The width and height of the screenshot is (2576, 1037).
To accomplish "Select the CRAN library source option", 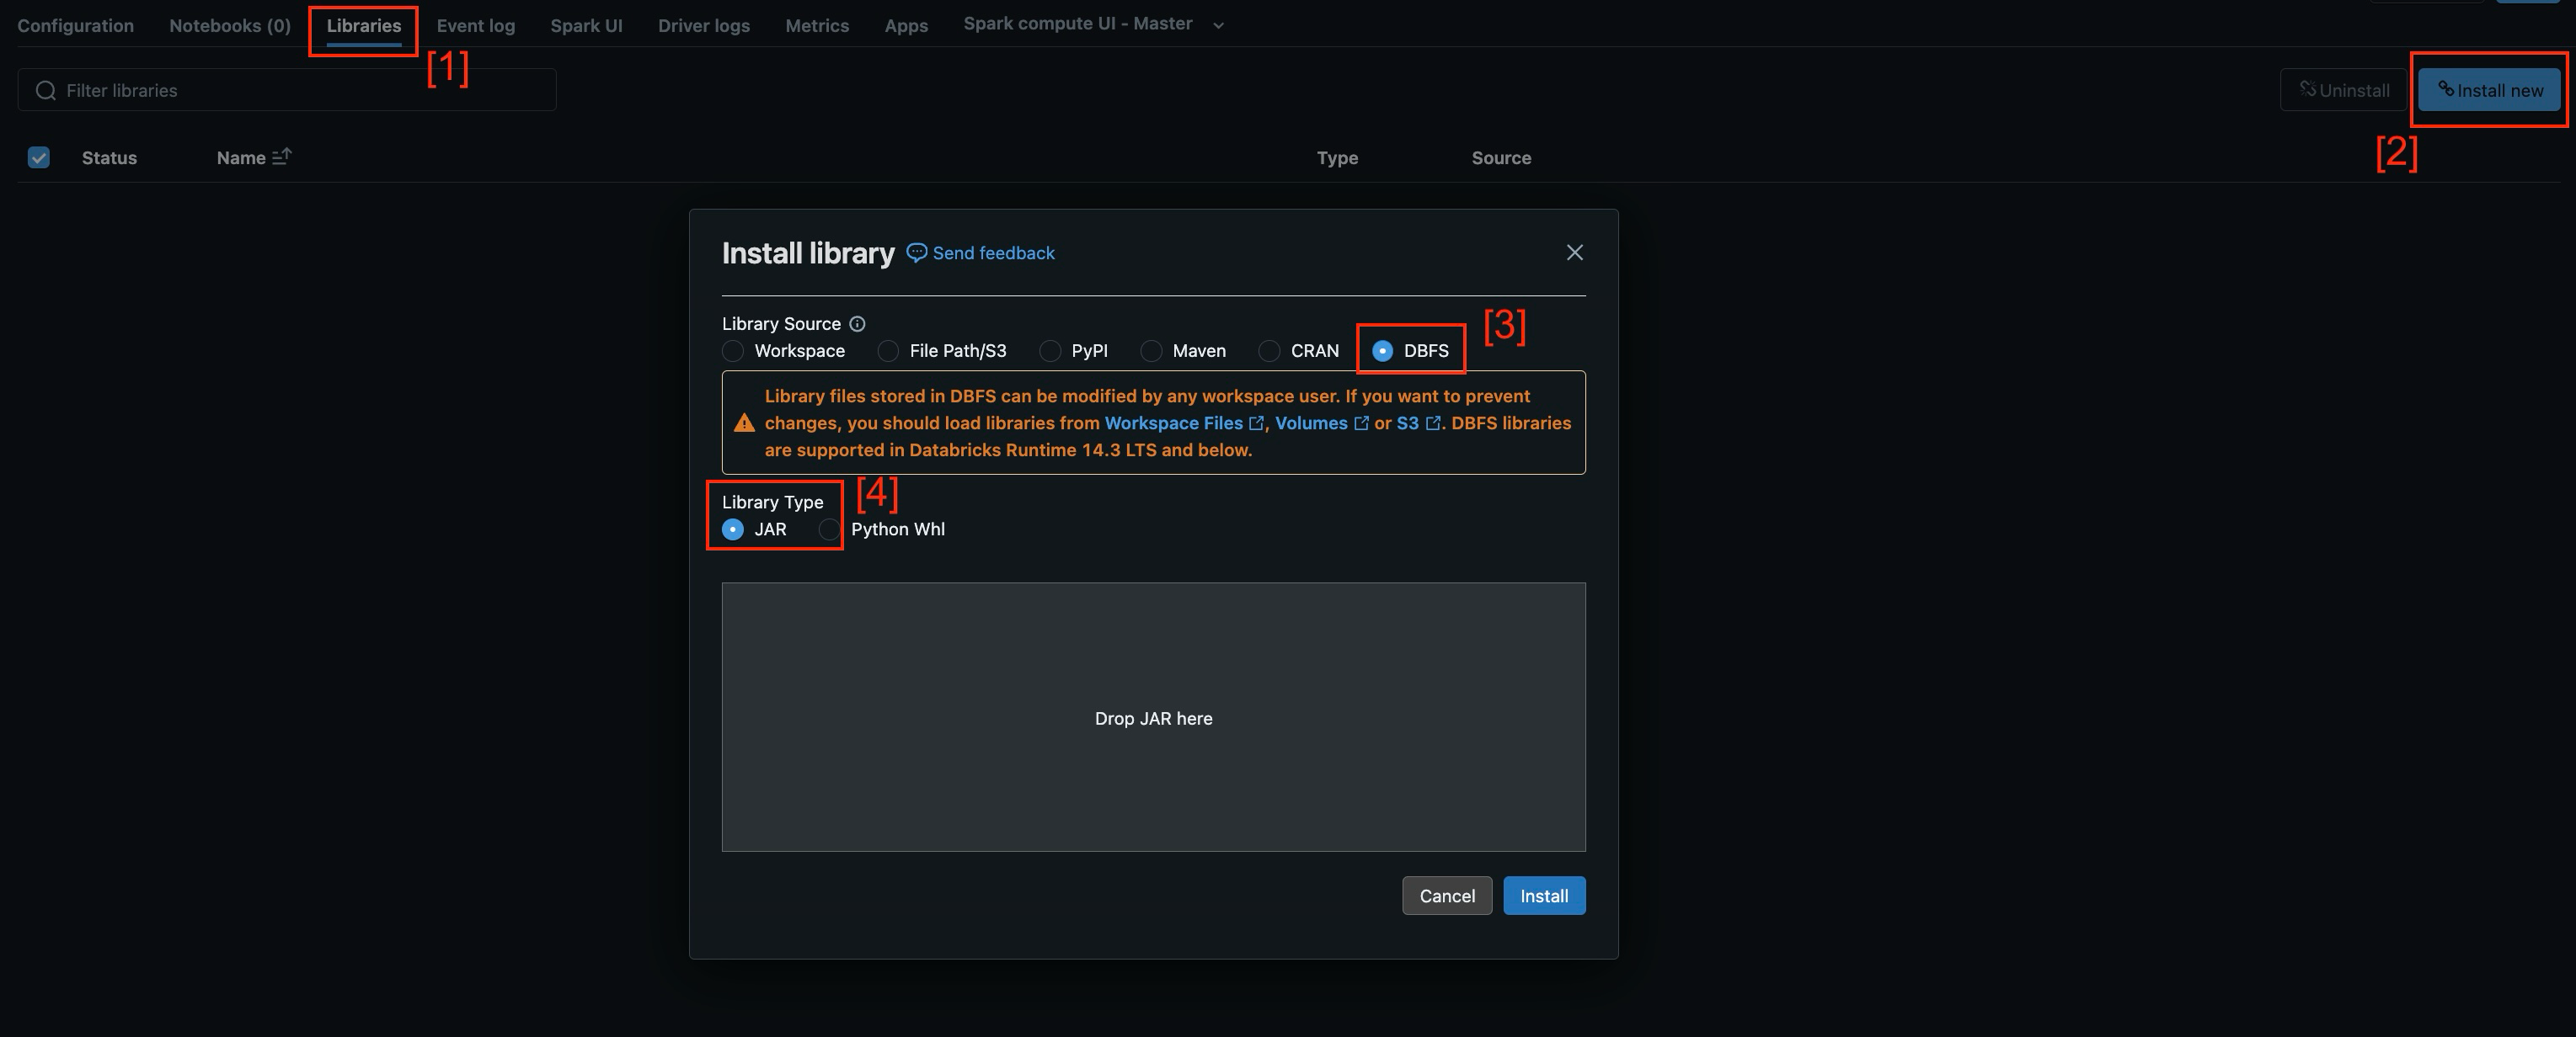I will point(1270,351).
